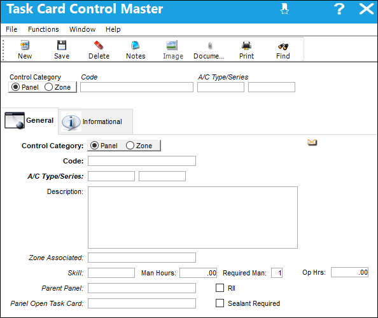The image size is (378, 318).
Task: Click the Parent Panel field
Action: [142, 288]
